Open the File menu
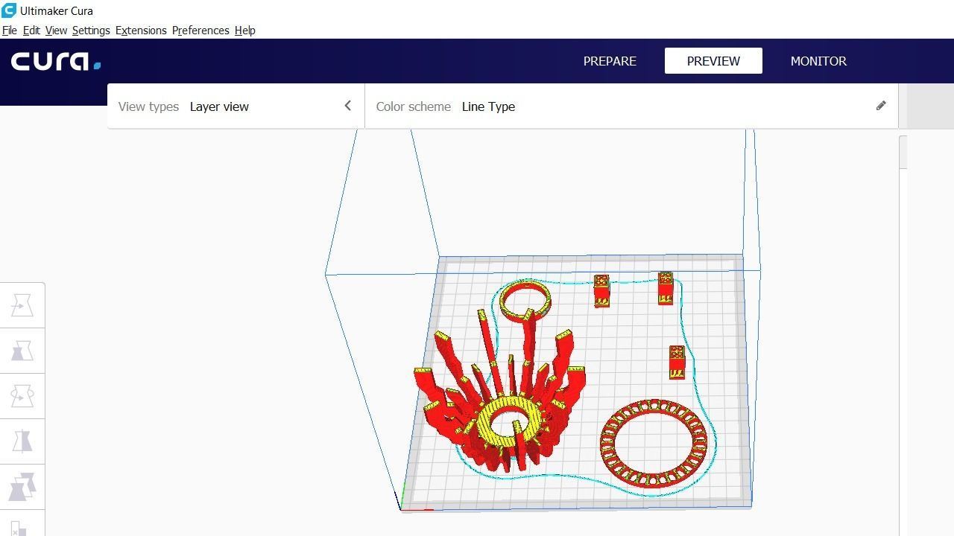Screen dimensions: 954x536 pos(10,31)
